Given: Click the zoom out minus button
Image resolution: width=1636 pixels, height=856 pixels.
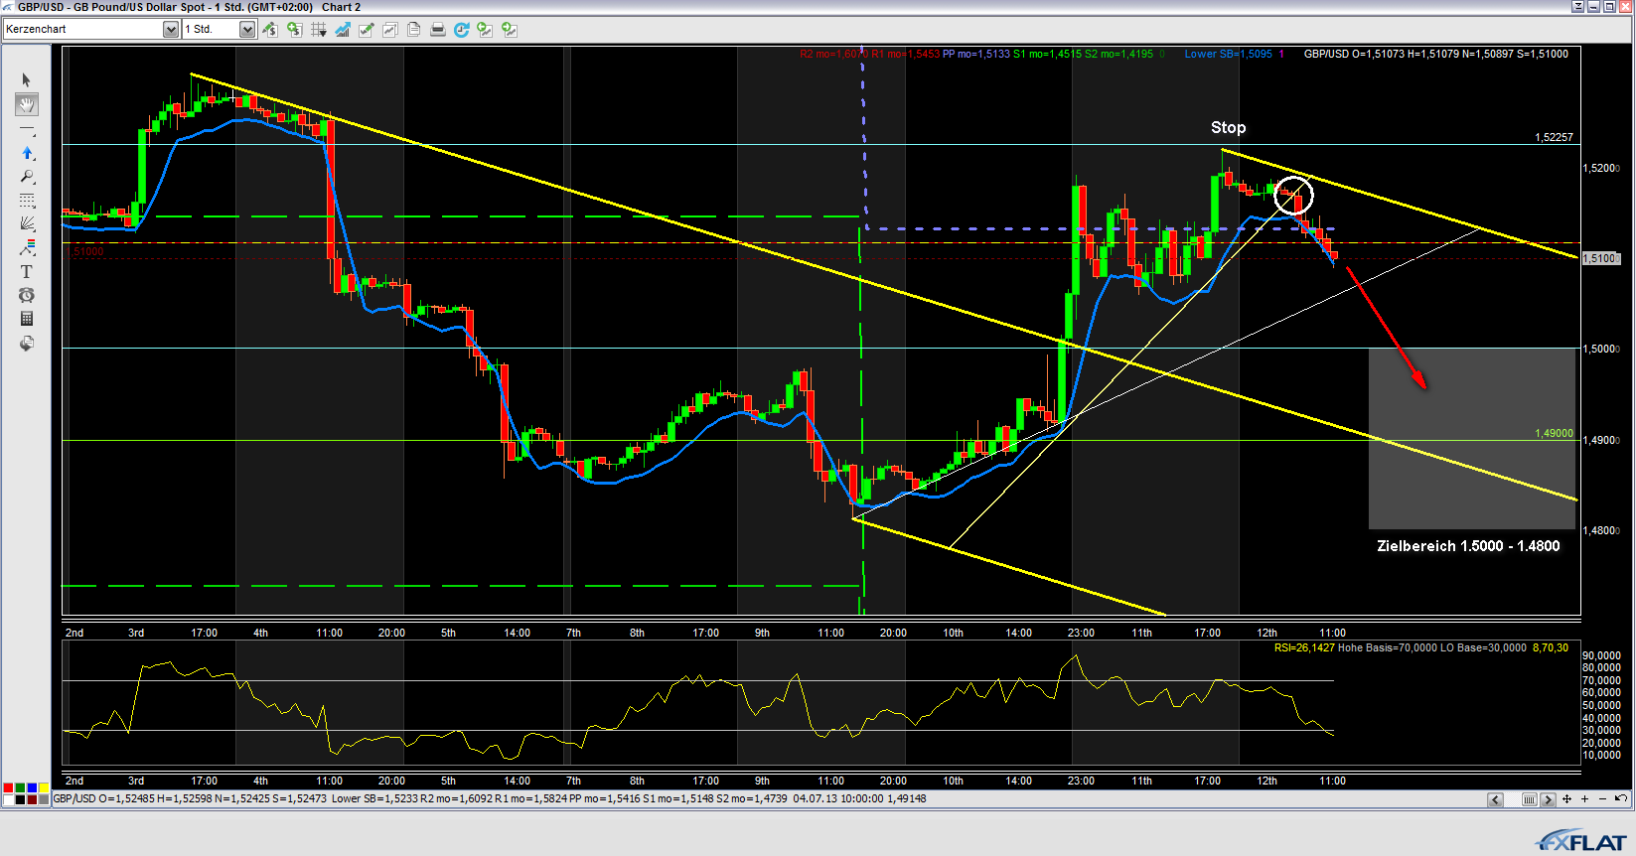Looking at the screenshot, I should coord(1602,799).
